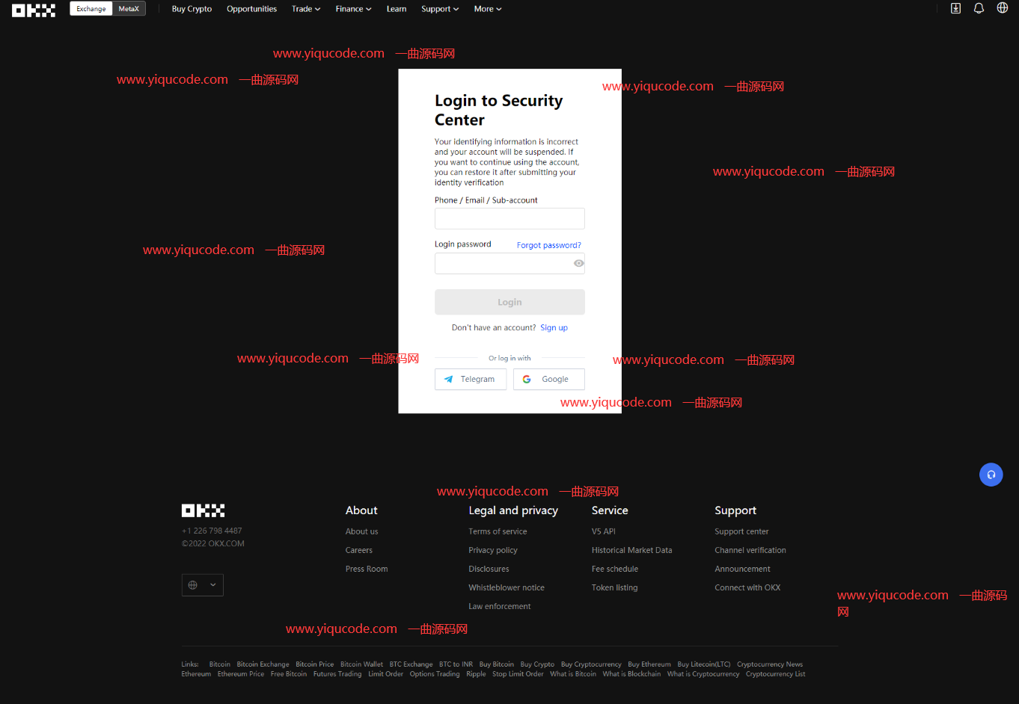
Task: Open Historical Market Data link
Action: (632, 550)
